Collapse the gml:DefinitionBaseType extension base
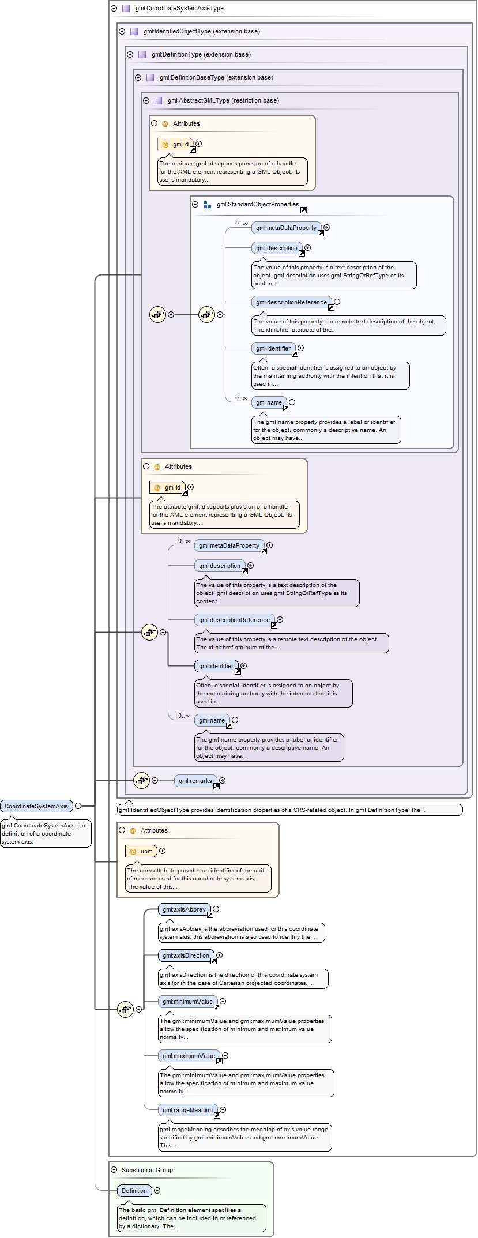This screenshot has height=1238, width=478. coord(138,78)
